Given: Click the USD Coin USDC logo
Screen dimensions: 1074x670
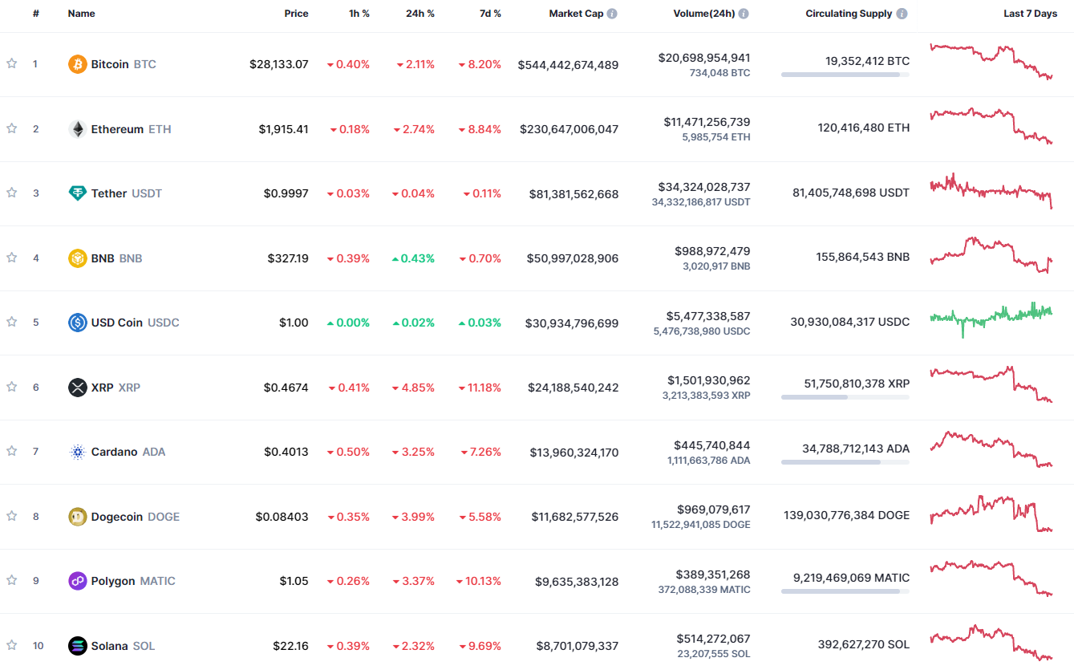Looking at the screenshot, I should coord(76,323).
